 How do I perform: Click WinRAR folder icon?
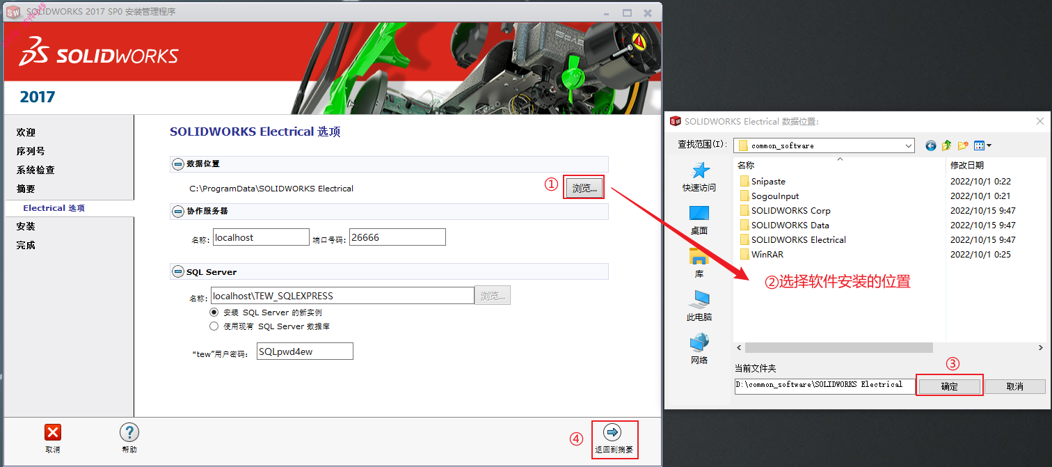744,254
